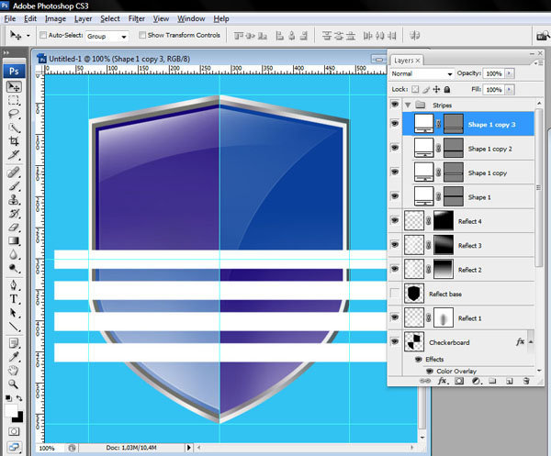
Task: Select the Slice tool
Action: point(14,155)
